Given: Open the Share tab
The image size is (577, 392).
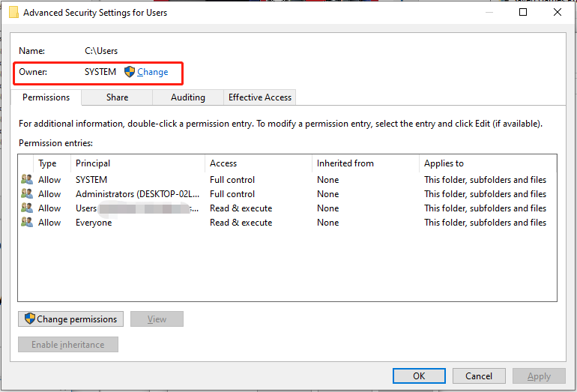Looking at the screenshot, I should pos(117,97).
